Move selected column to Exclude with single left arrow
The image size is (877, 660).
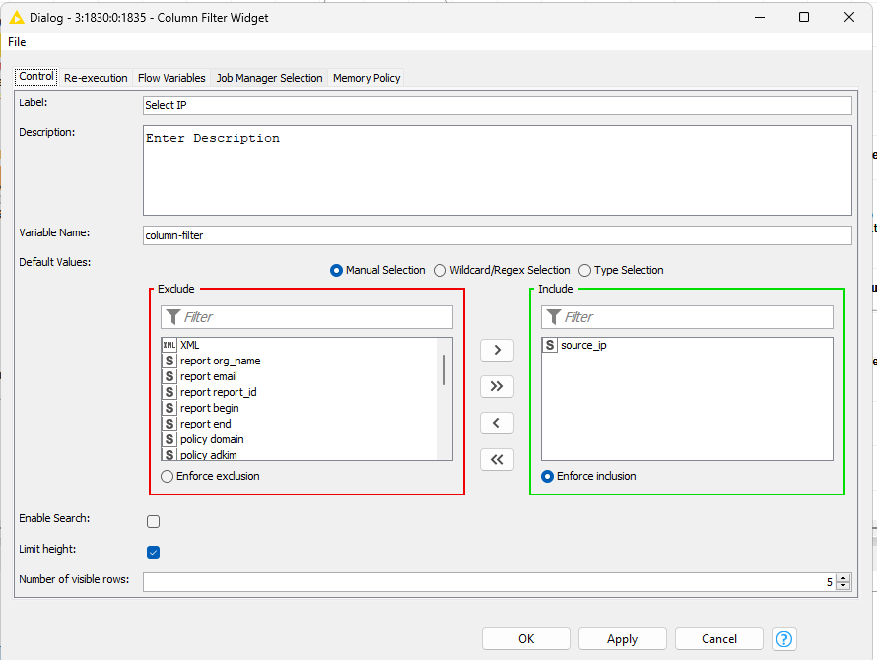click(497, 423)
